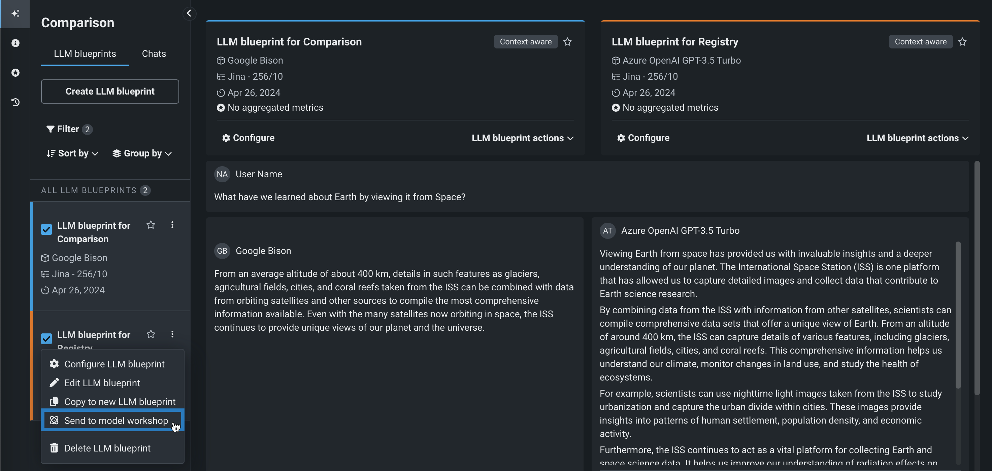This screenshot has width=992, height=471.
Task: Click the three-dot menu on Registry blueprint item
Action: pyautogui.click(x=172, y=334)
